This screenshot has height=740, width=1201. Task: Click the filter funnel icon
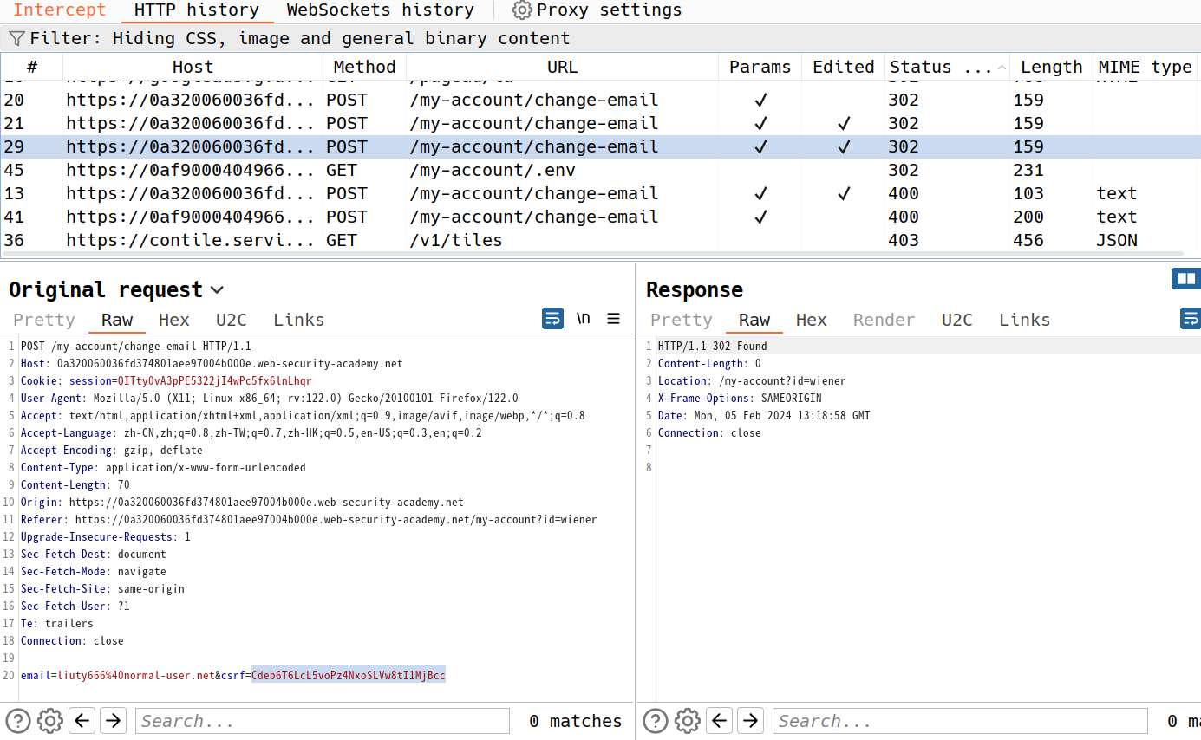[x=16, y=38]
